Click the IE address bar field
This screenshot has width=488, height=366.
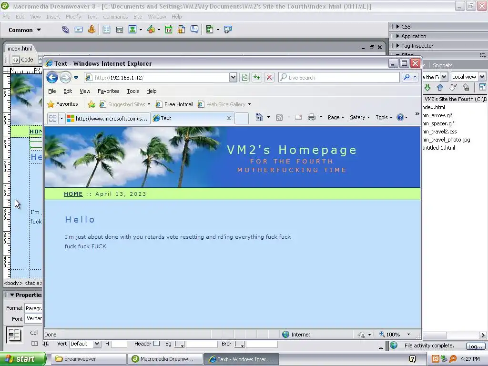click(157, 78)
